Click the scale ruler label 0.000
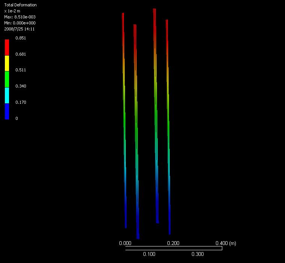 (125, 243)
